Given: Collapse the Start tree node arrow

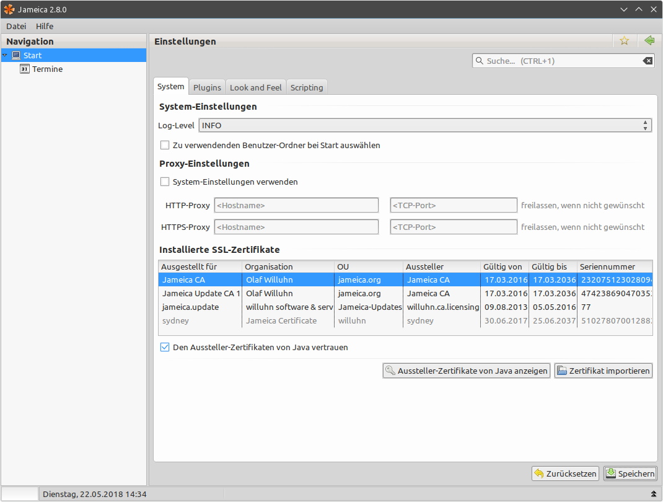Looking at the screenshot, I should [5, 55].
